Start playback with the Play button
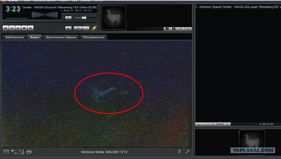 12,28
